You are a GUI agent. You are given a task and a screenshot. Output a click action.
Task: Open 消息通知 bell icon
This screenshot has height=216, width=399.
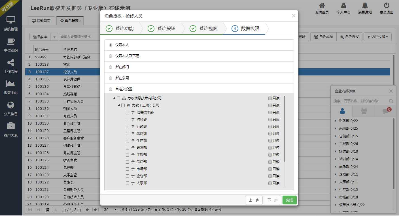click(x=365, y=5)
